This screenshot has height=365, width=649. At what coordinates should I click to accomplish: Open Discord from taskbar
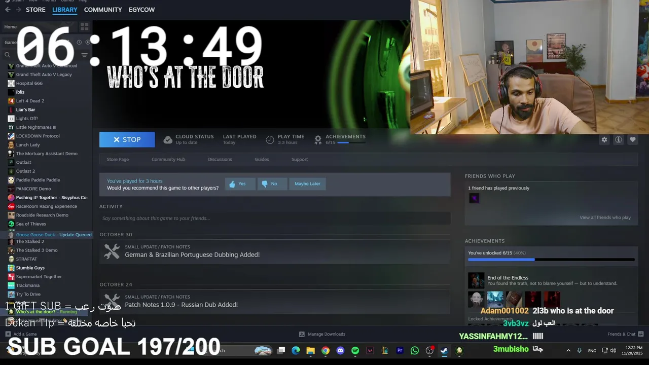pyautogui.click(x=340, y=350)
